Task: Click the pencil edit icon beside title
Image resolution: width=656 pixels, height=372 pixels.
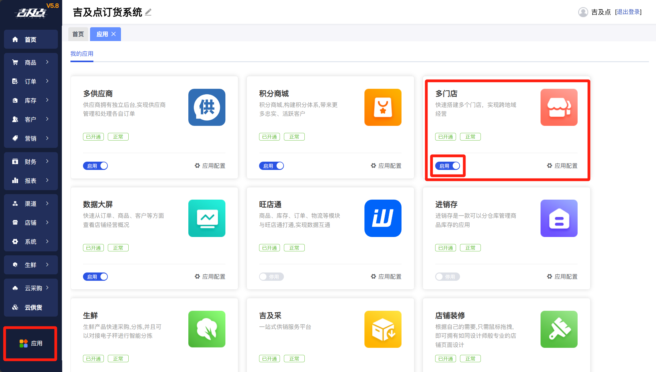Action: 148,12
